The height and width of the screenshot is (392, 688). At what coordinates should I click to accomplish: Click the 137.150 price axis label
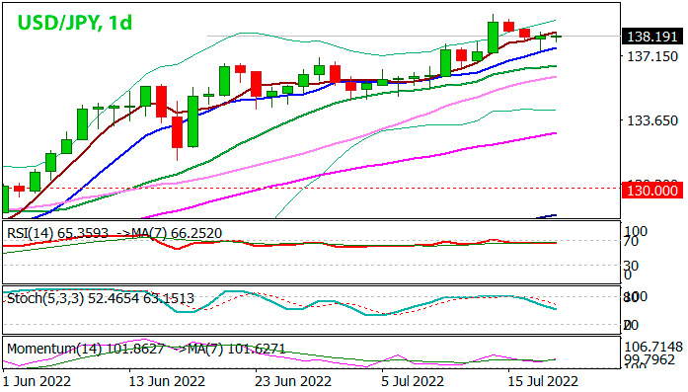652,56
